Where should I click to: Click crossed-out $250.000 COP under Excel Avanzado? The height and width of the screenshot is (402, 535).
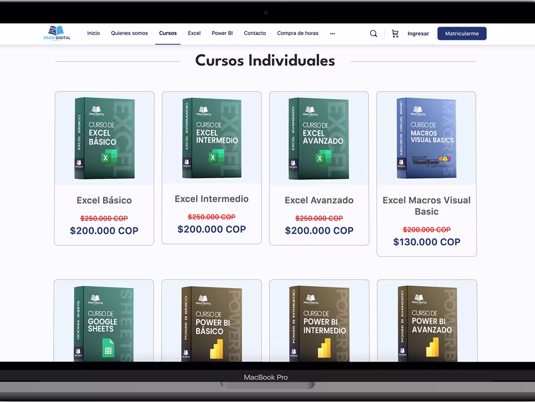pyautogui.click(x=319, y=218)
